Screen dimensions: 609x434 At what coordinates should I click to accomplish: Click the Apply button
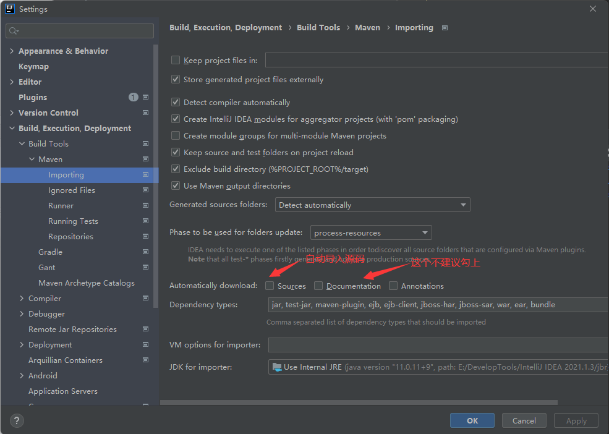[x=576, y=420]
